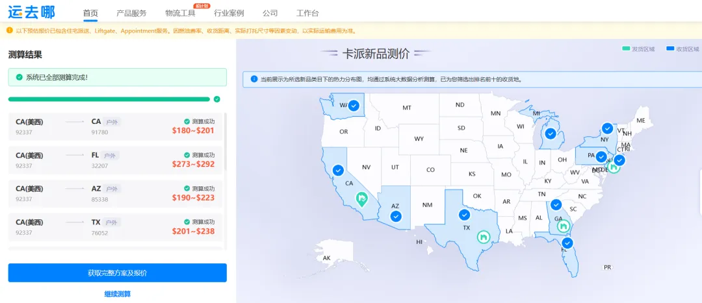Click the price $190~$223
This screenshot has width=702, height=303.
tap(193, 197)
